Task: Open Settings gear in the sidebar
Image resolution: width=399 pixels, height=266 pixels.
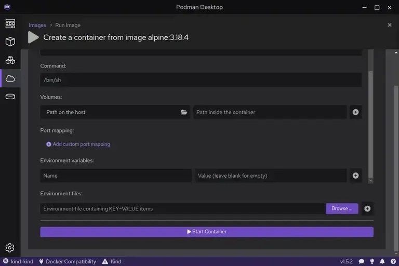Action: [x=10, y=248]
